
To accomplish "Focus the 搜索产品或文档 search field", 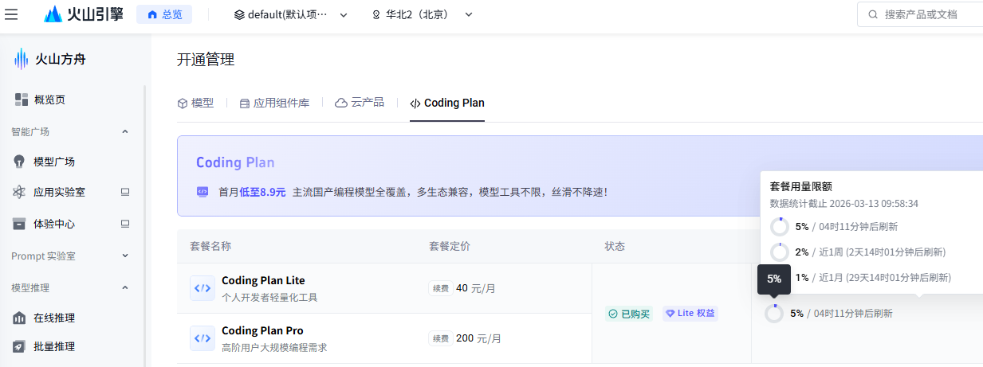I will 921,14.
